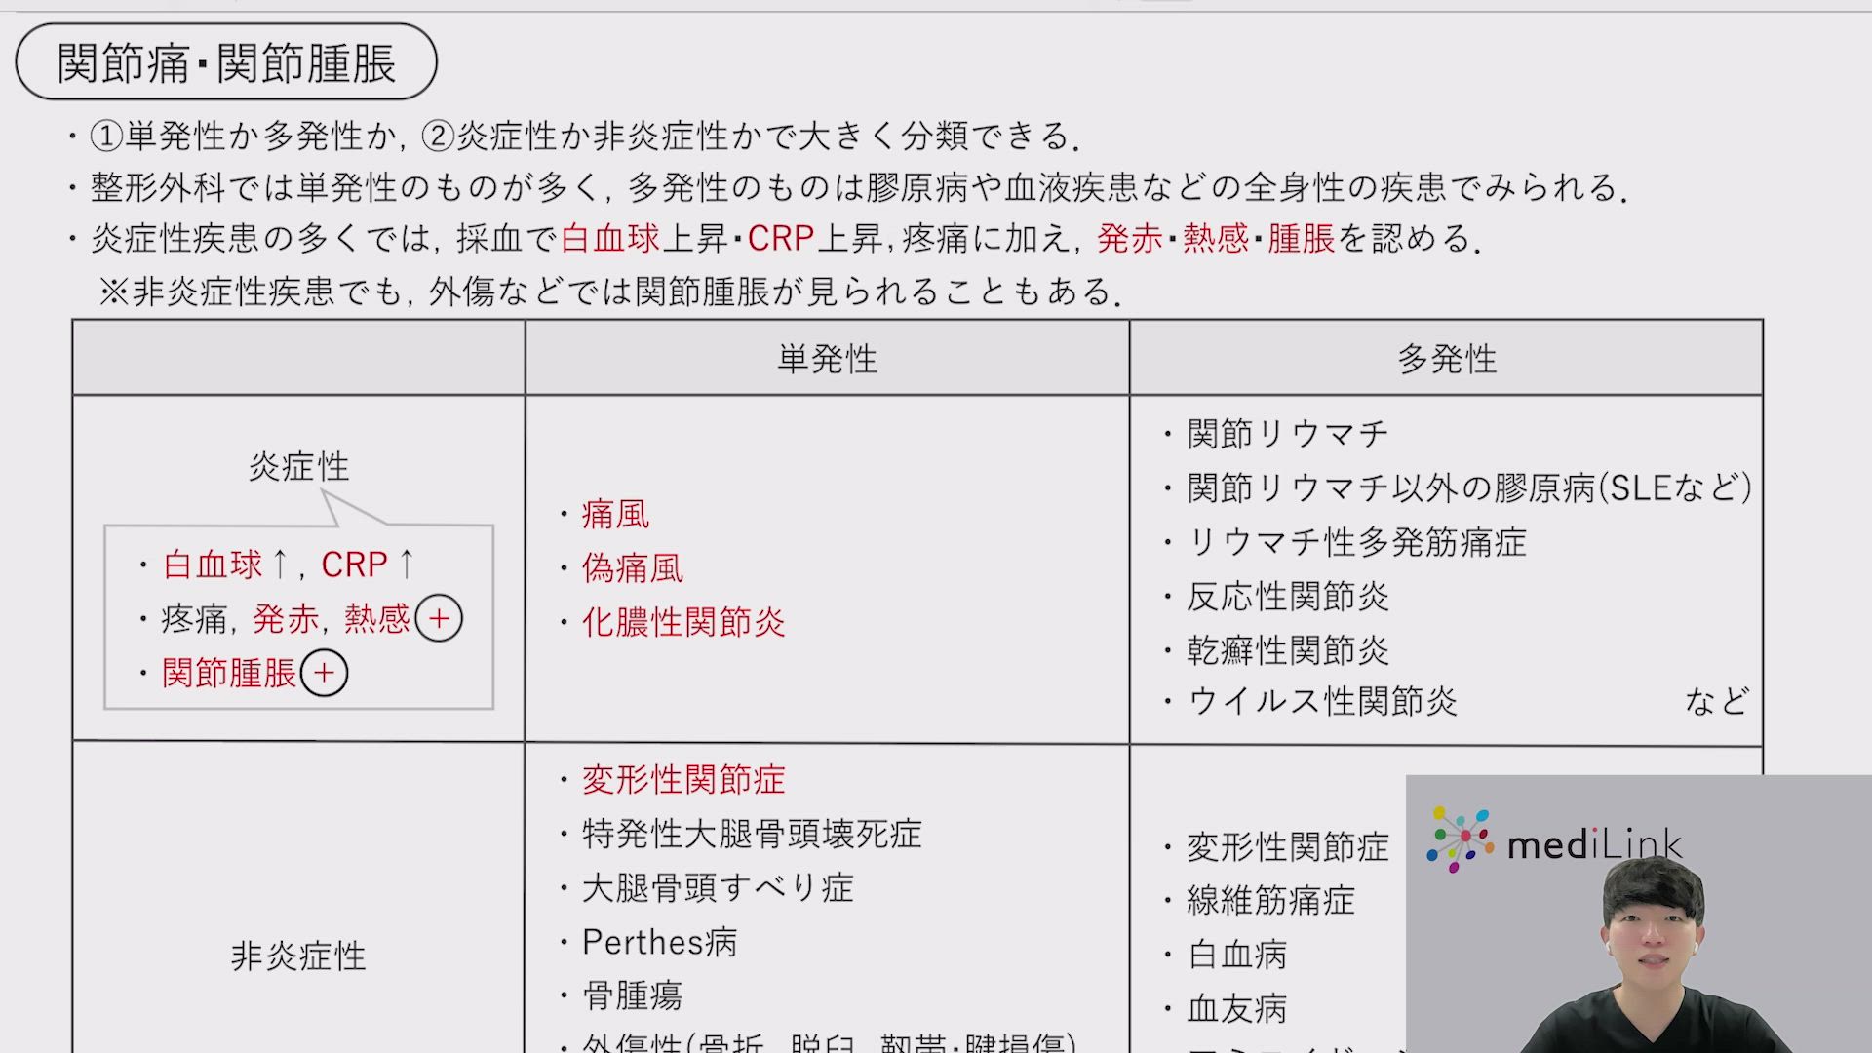Click the 線維筋痛症 list item
This screenshot has width=1872, height=1053.
(1270, 900)
